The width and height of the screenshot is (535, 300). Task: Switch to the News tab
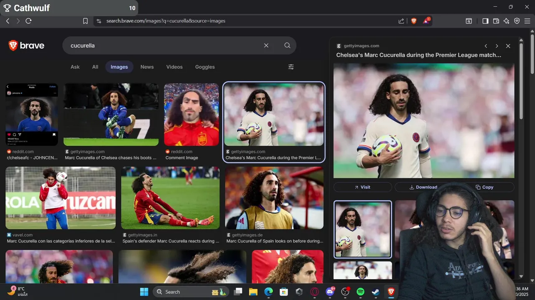click(x=147, y=67)
